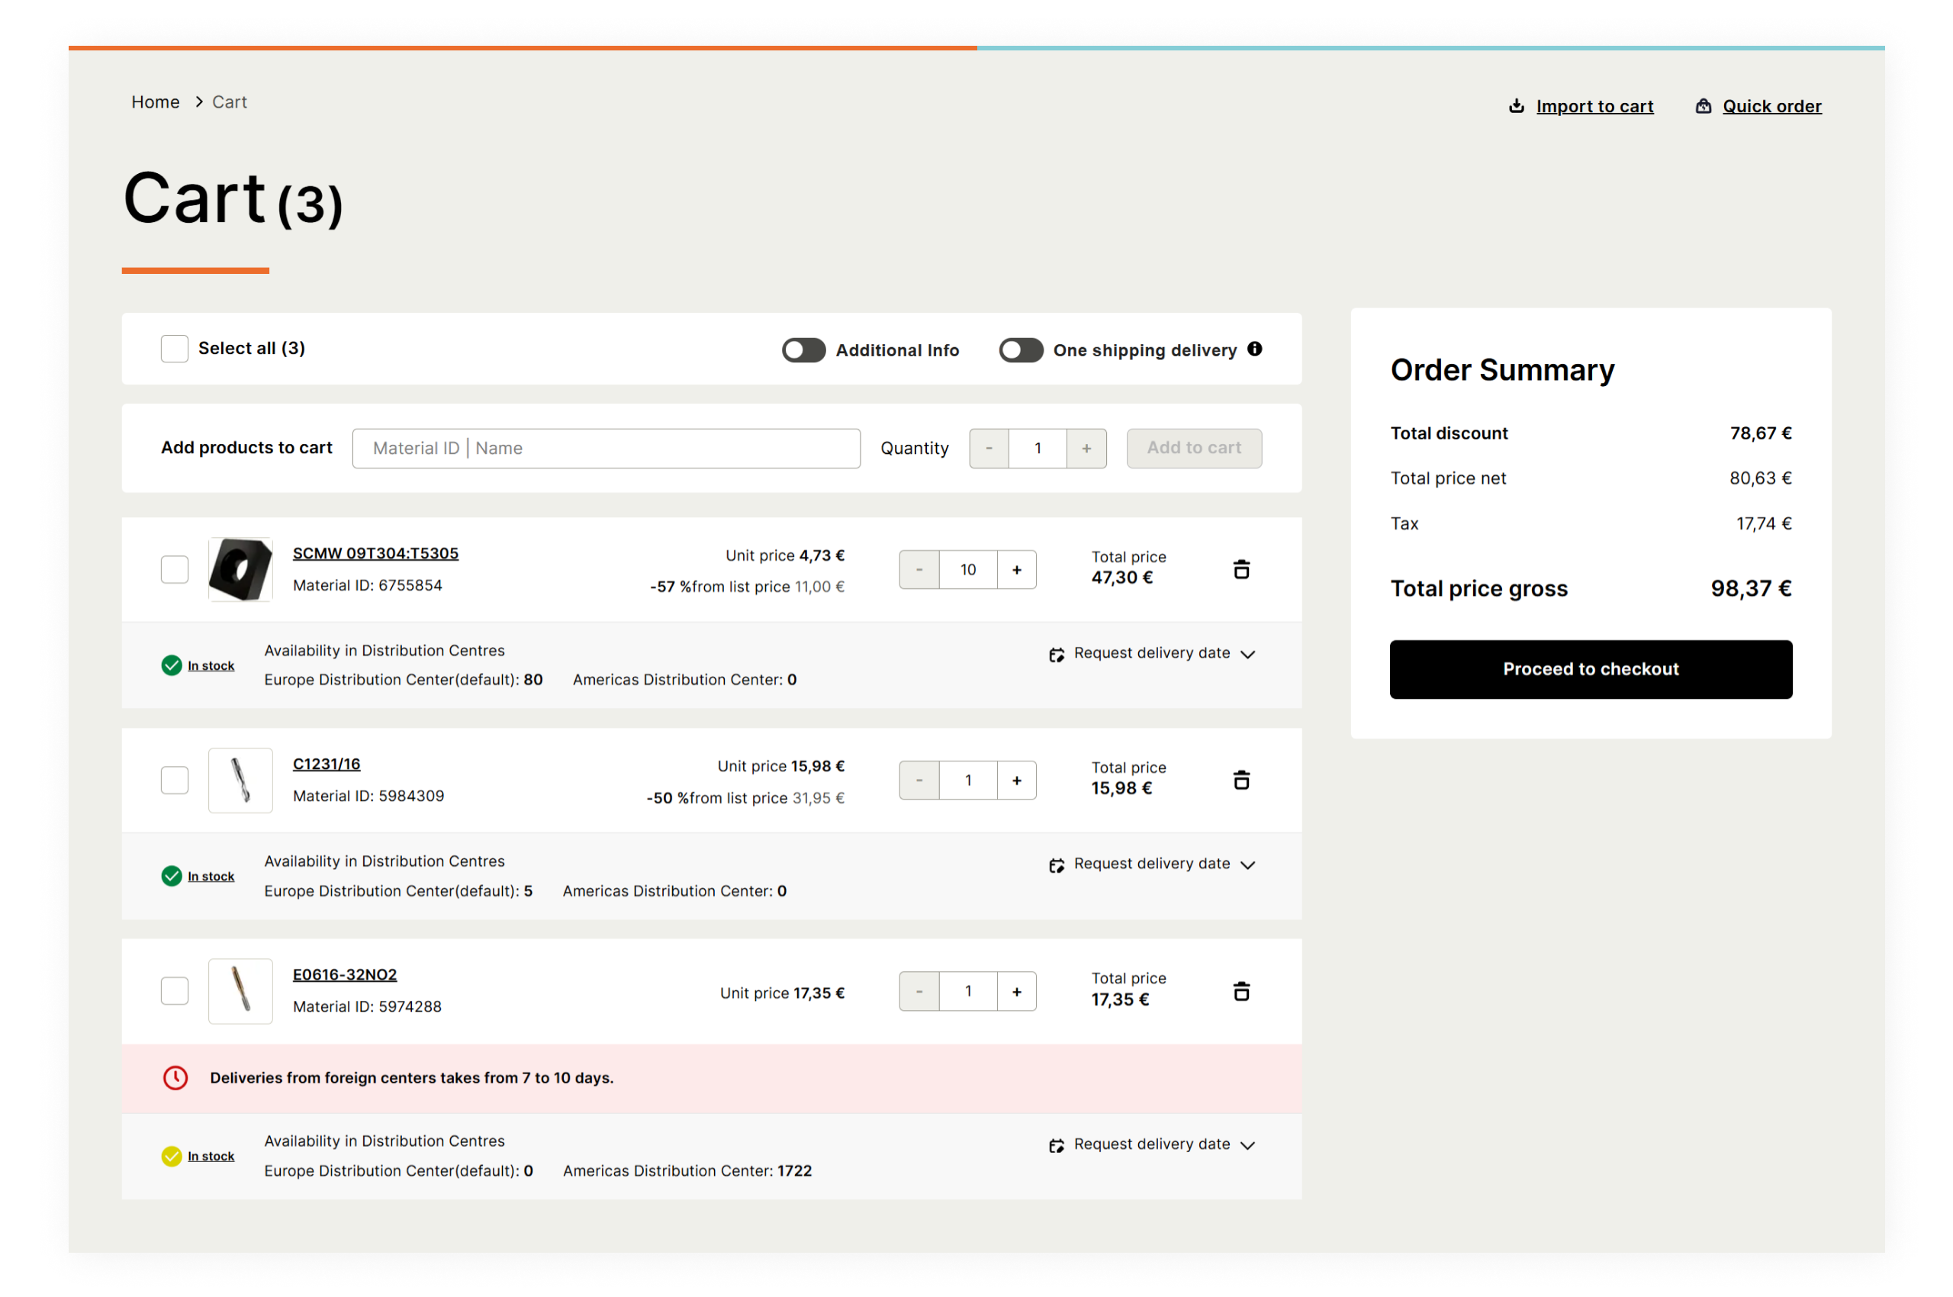This screenshot has width=1953, height=1297.
Task: Click the Material ID | Name input field
Action: [x=606, y=449]
